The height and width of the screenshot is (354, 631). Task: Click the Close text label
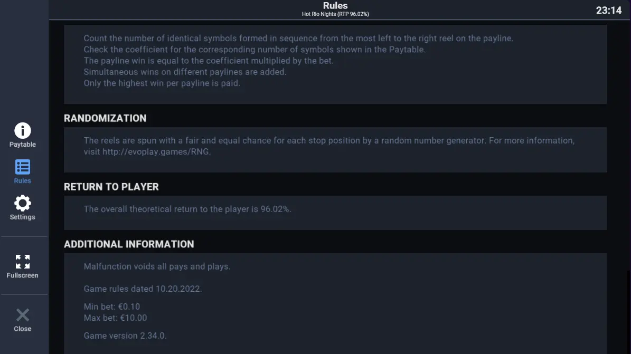[x=23, y=329]
